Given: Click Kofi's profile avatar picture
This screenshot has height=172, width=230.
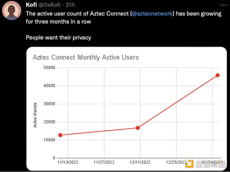Looking at the screenshot, I should click(x=12, y=12).
